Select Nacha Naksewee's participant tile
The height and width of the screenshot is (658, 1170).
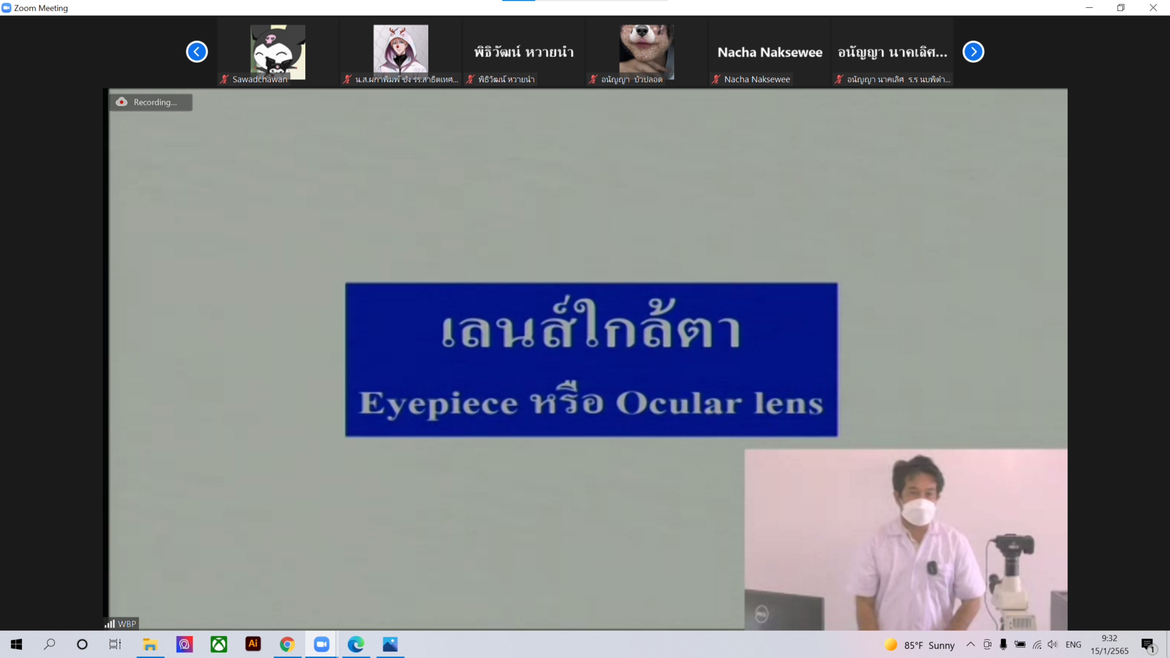(x=770, y=52)
